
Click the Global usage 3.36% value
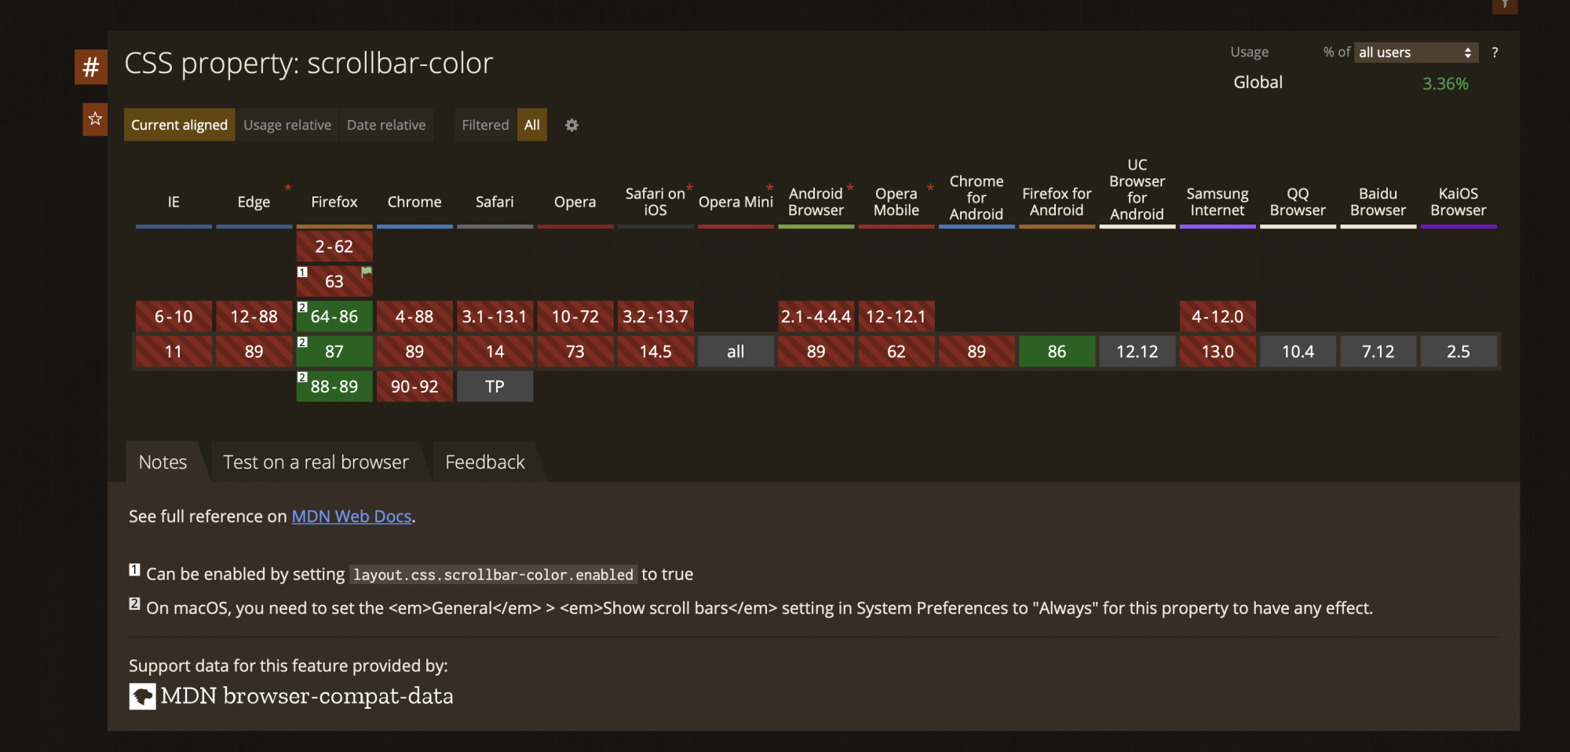(x=1445, y=84)
